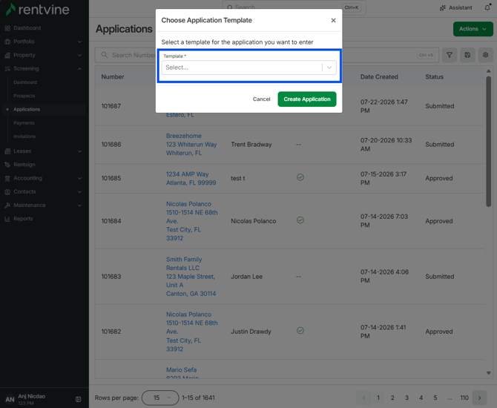Go to previous page arrow
Image resolution: width=497 pixels, height=408 pixels.
pos(364,398)
